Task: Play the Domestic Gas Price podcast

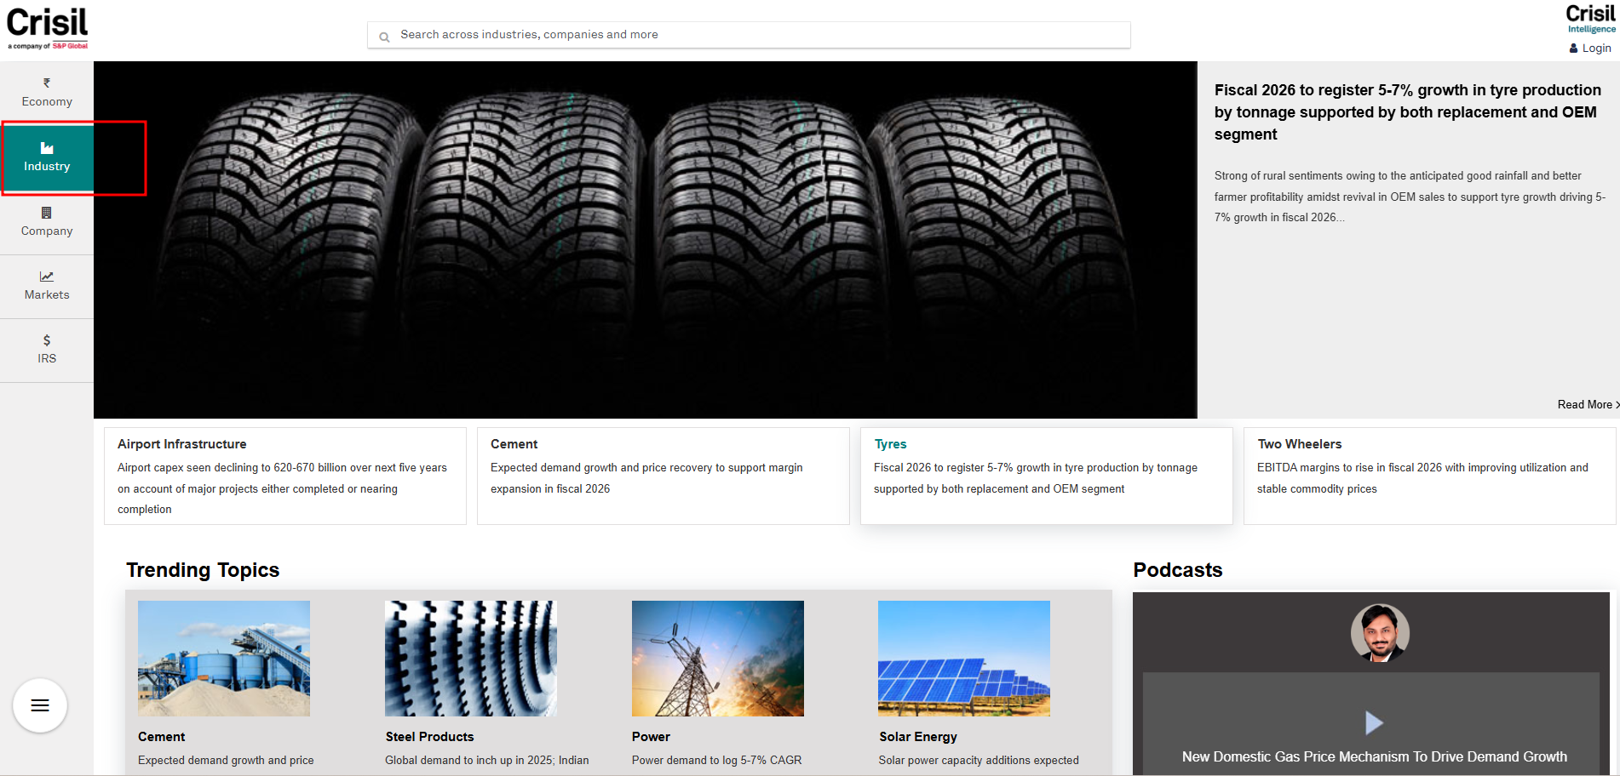Action: tap(1374, 722)
